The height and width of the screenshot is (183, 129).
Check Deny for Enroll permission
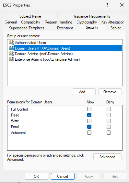[x=109, y=127]
